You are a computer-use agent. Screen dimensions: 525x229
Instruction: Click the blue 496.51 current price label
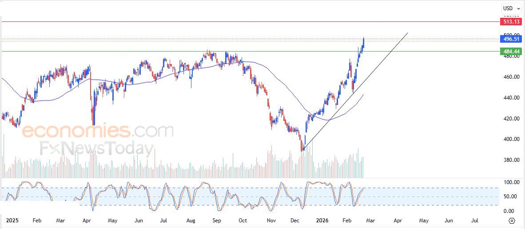tap(511, 39)
